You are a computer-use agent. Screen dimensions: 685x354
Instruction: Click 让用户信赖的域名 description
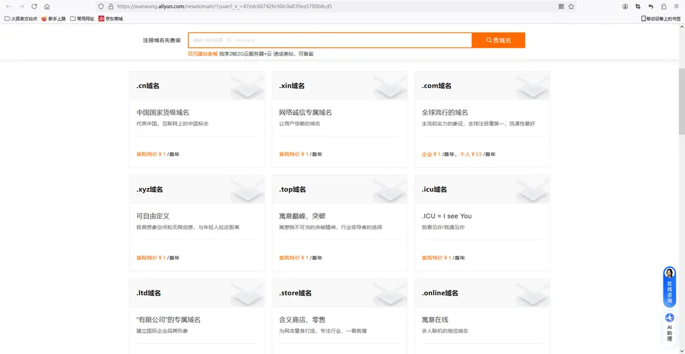[300, 124]
